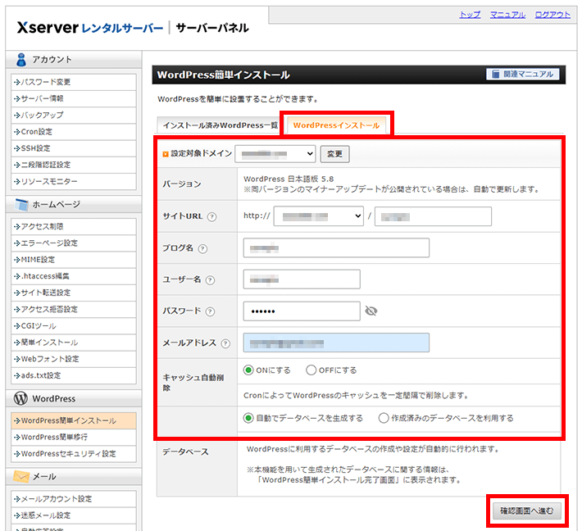Open アクセス拒否設定 in sidebar
This screenshot has height=531, width=582.
[74, 310]
